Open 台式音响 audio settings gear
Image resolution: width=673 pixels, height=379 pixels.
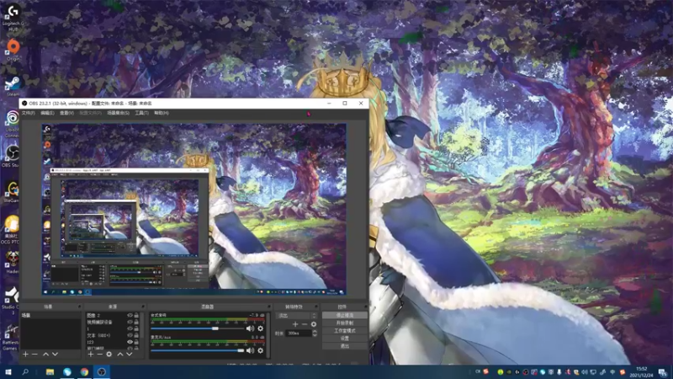tap(261, 328)
